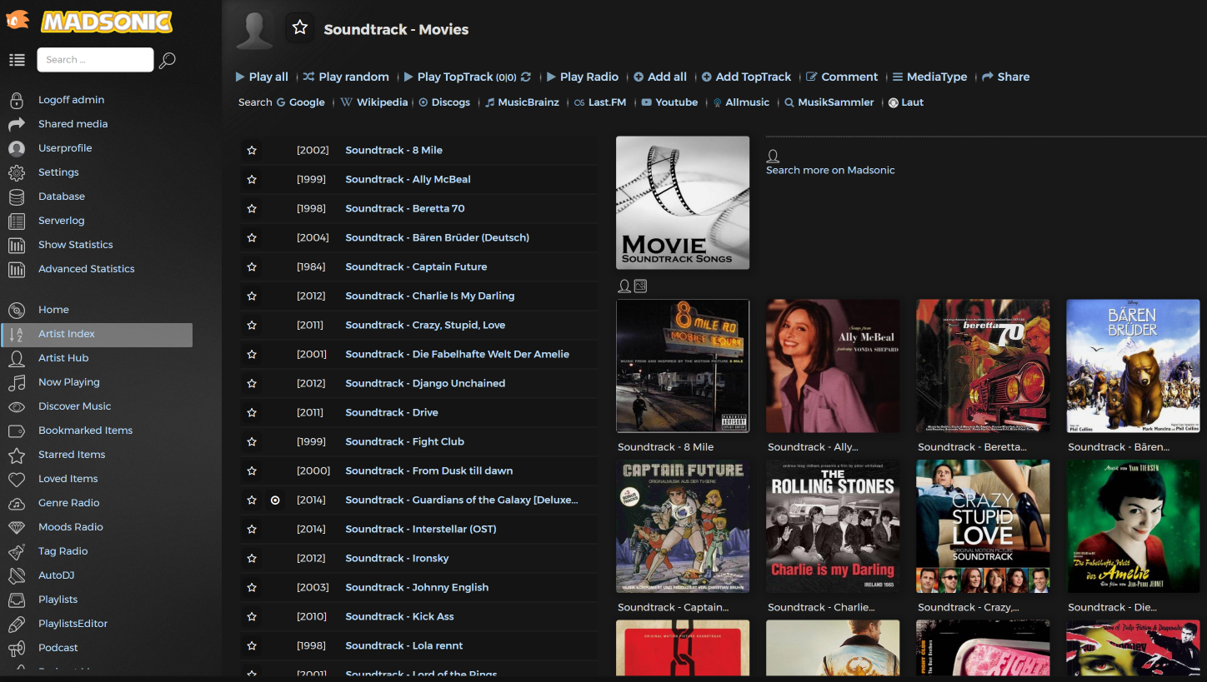
Task: Click the refresh icon beside Play TopTrack
Action: [526, 77]
